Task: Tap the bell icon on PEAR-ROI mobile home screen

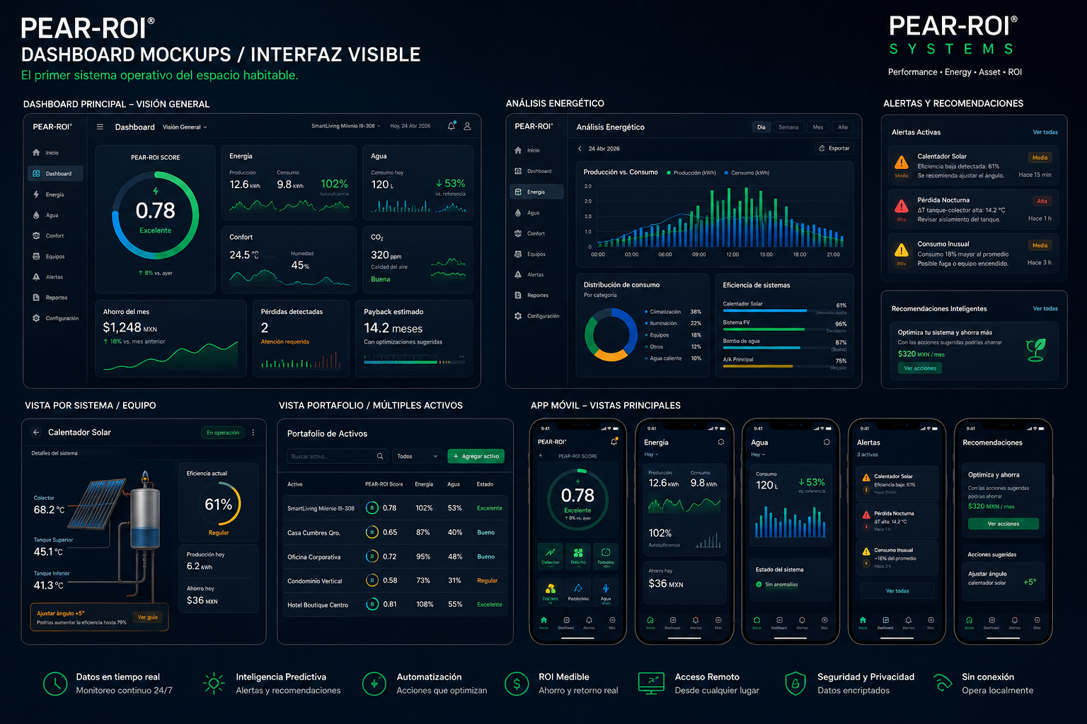Action: point(614,442)
